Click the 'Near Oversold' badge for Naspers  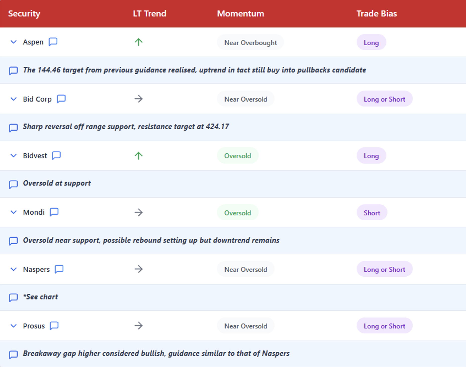pos(246,269)
